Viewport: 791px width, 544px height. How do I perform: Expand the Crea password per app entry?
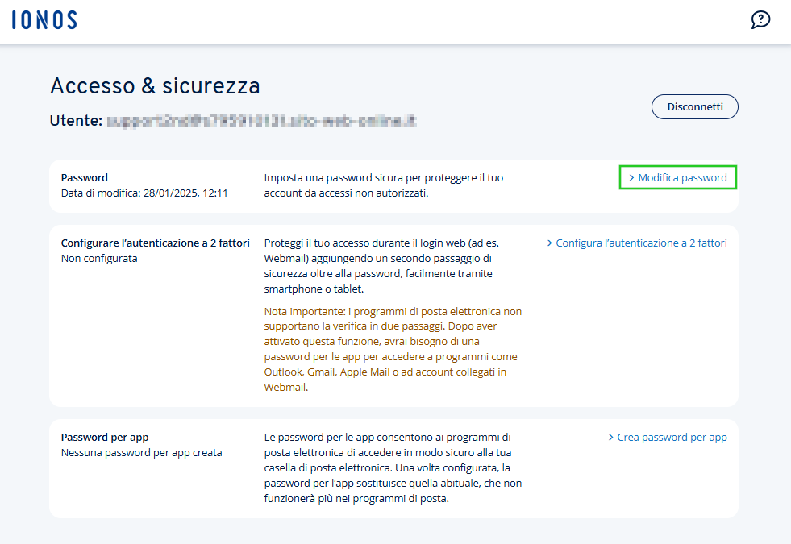coord(673,437)
